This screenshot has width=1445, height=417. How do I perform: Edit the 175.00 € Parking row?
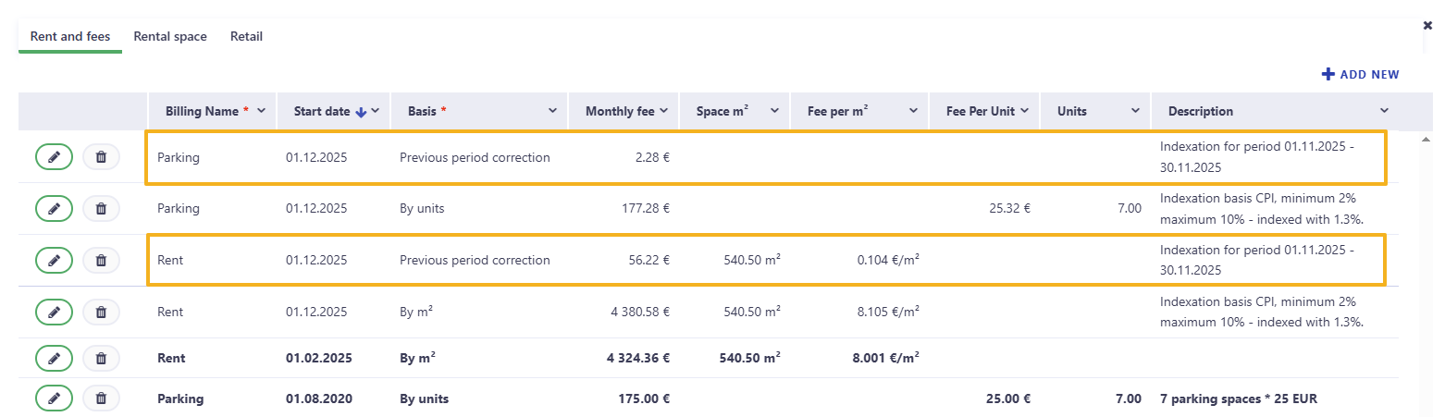54,399
